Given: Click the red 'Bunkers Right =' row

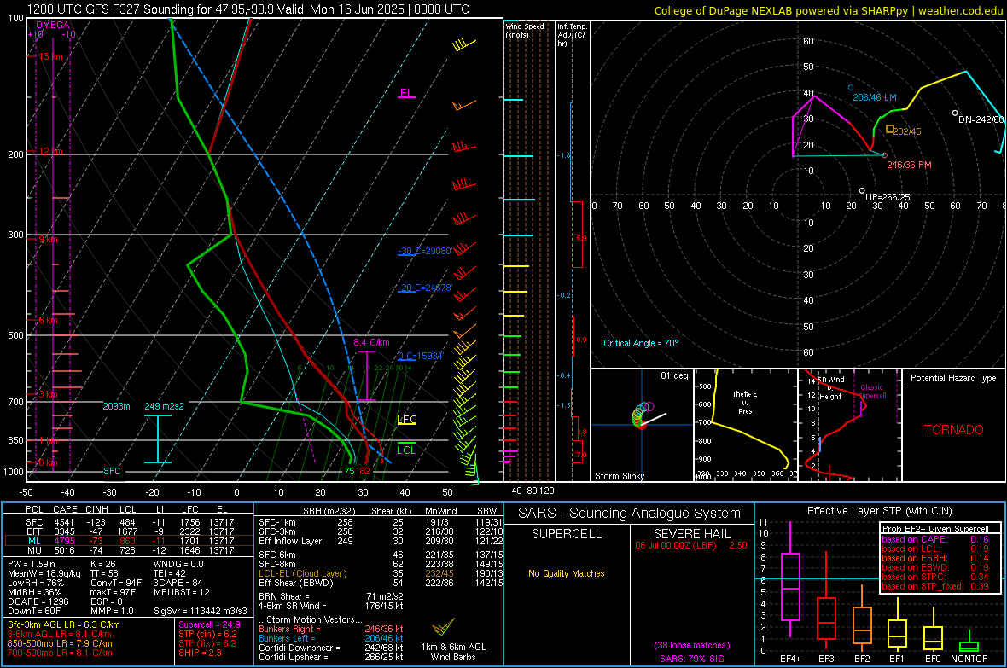Looking at the screenshot, I should [x=331, y=629].
